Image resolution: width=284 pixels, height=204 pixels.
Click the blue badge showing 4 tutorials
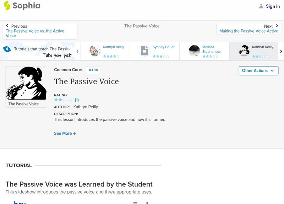click(7, 49)
